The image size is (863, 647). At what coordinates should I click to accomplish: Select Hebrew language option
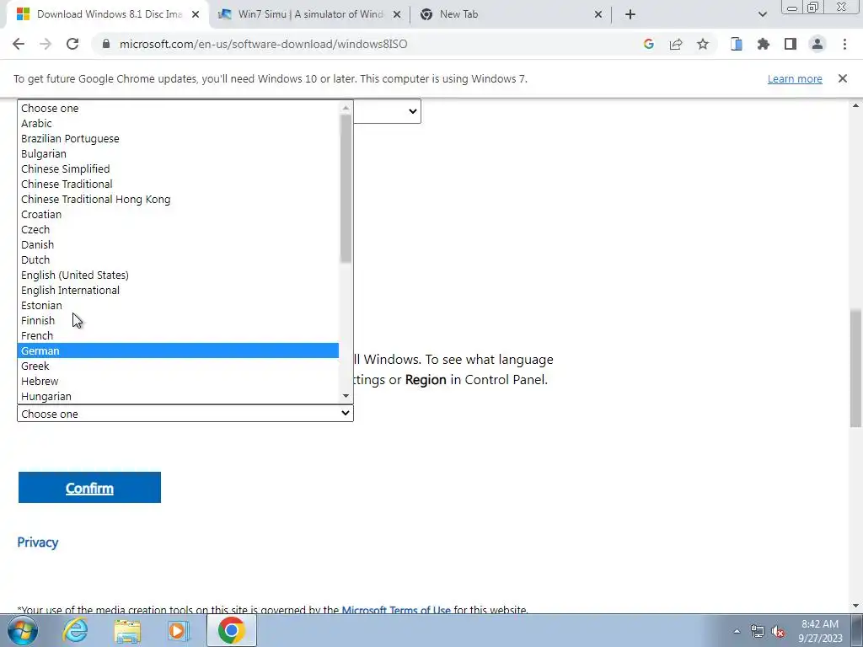[178, 381]
